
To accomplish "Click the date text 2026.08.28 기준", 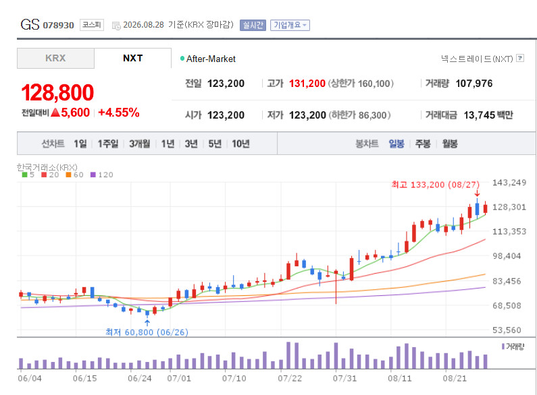I will (x=153, y=25).
